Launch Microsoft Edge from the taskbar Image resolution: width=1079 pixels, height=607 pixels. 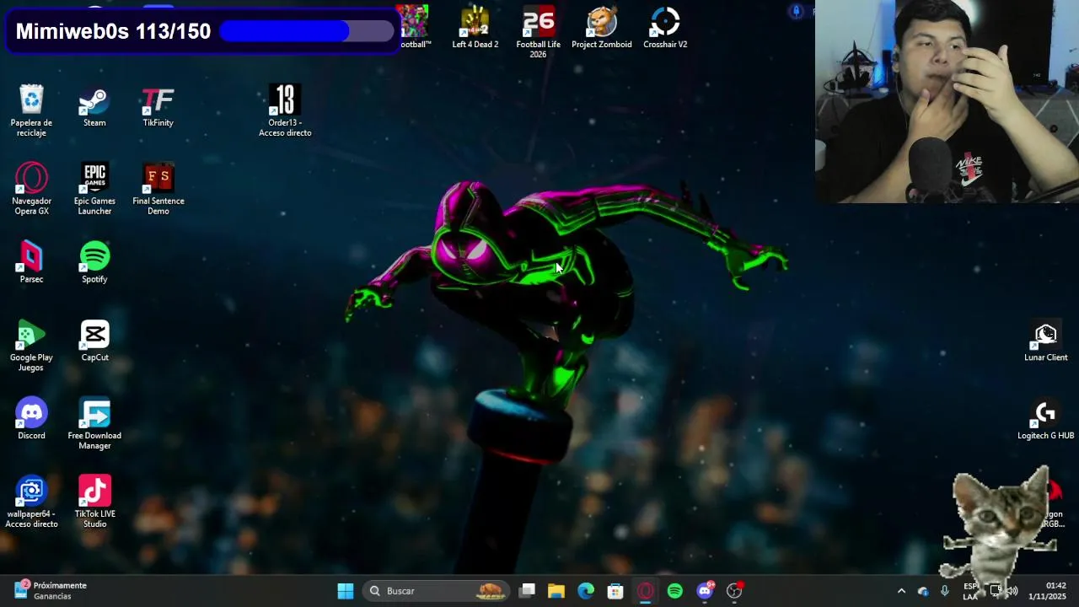[586, 591]
